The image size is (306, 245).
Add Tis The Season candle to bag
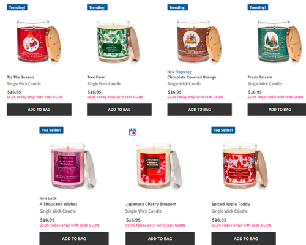(39, 110)
